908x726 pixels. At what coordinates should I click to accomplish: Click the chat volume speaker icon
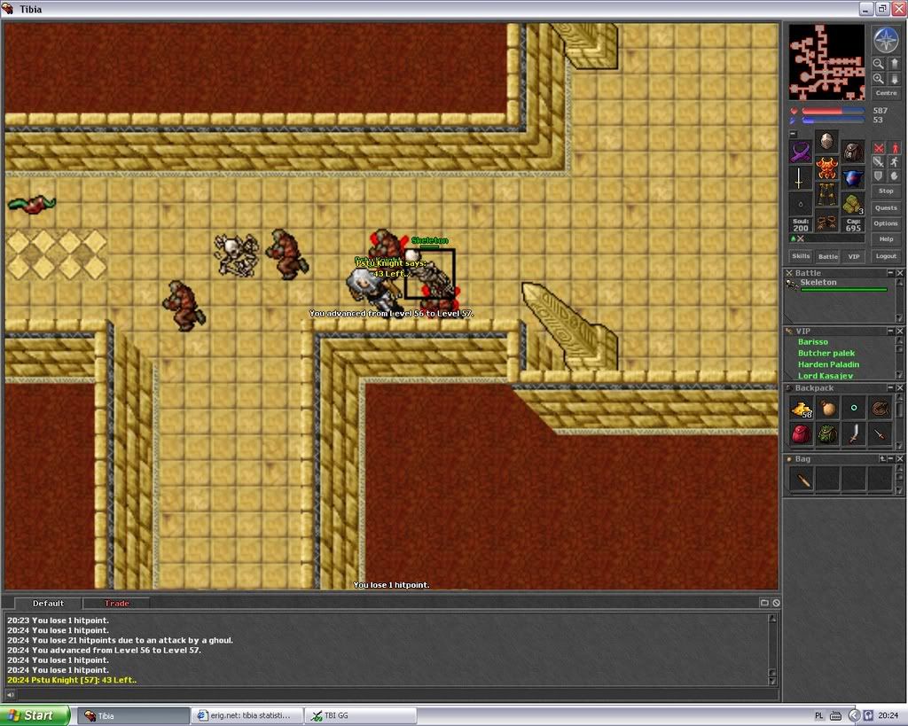click(10, 695)
